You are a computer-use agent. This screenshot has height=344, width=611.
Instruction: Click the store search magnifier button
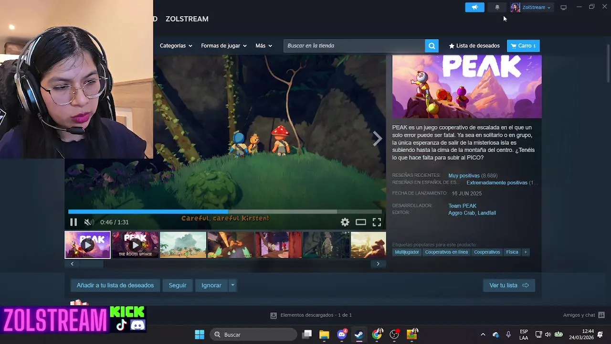432,45
